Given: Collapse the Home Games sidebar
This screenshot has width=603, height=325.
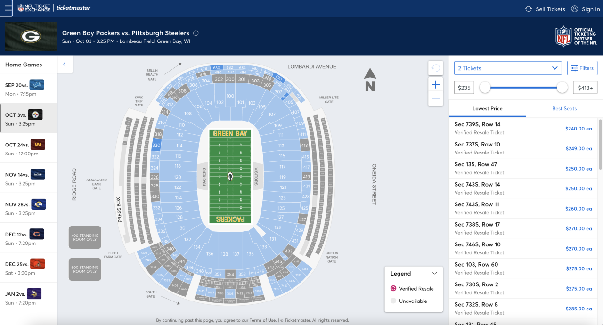Looking at the screenshot, I should 65,64.
